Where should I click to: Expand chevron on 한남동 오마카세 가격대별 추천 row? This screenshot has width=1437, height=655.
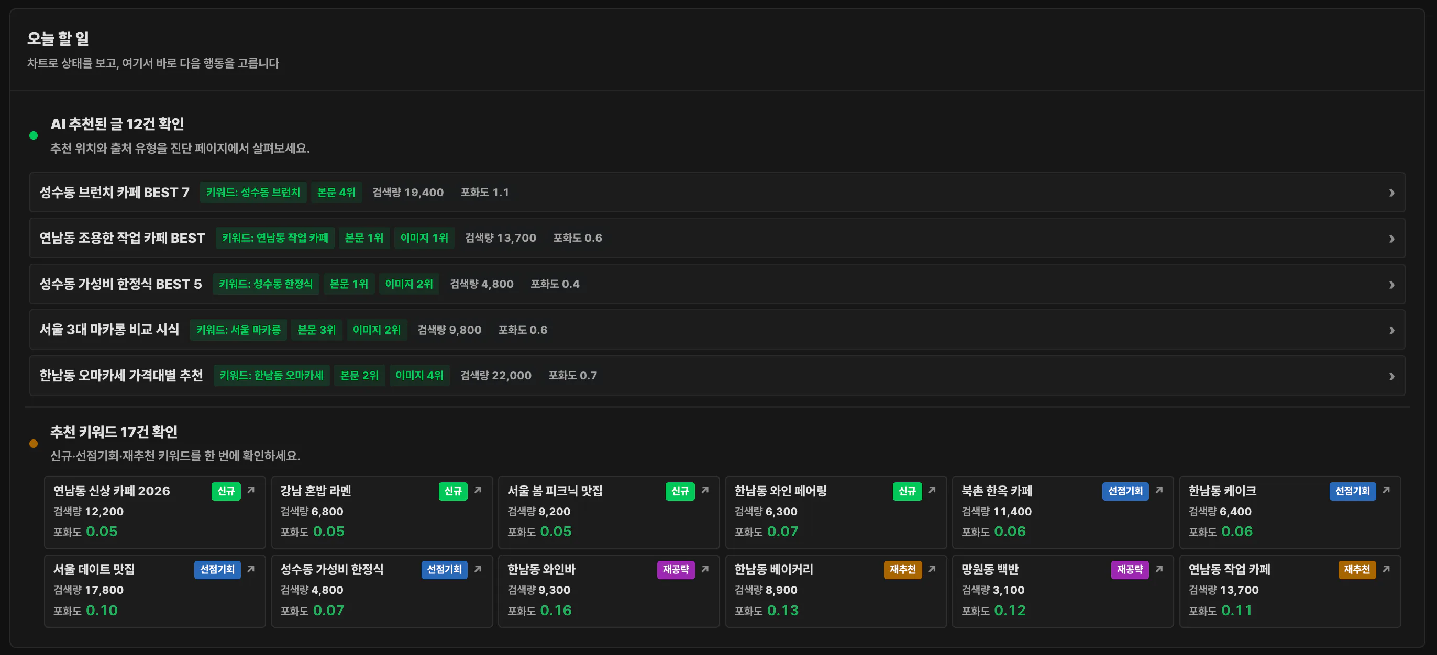click(1392, 376)
